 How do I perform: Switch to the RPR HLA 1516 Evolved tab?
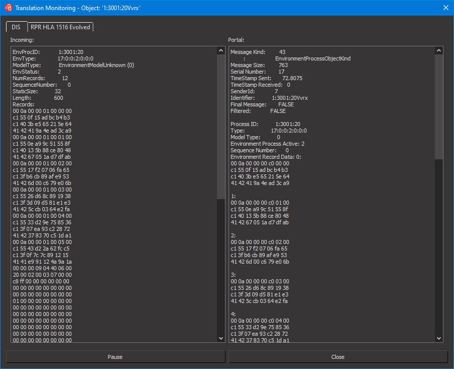[x=60, y=27]
